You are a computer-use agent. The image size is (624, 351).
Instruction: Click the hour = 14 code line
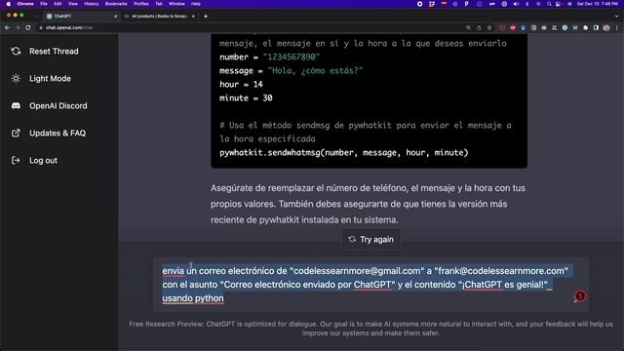tap(241, 85)
